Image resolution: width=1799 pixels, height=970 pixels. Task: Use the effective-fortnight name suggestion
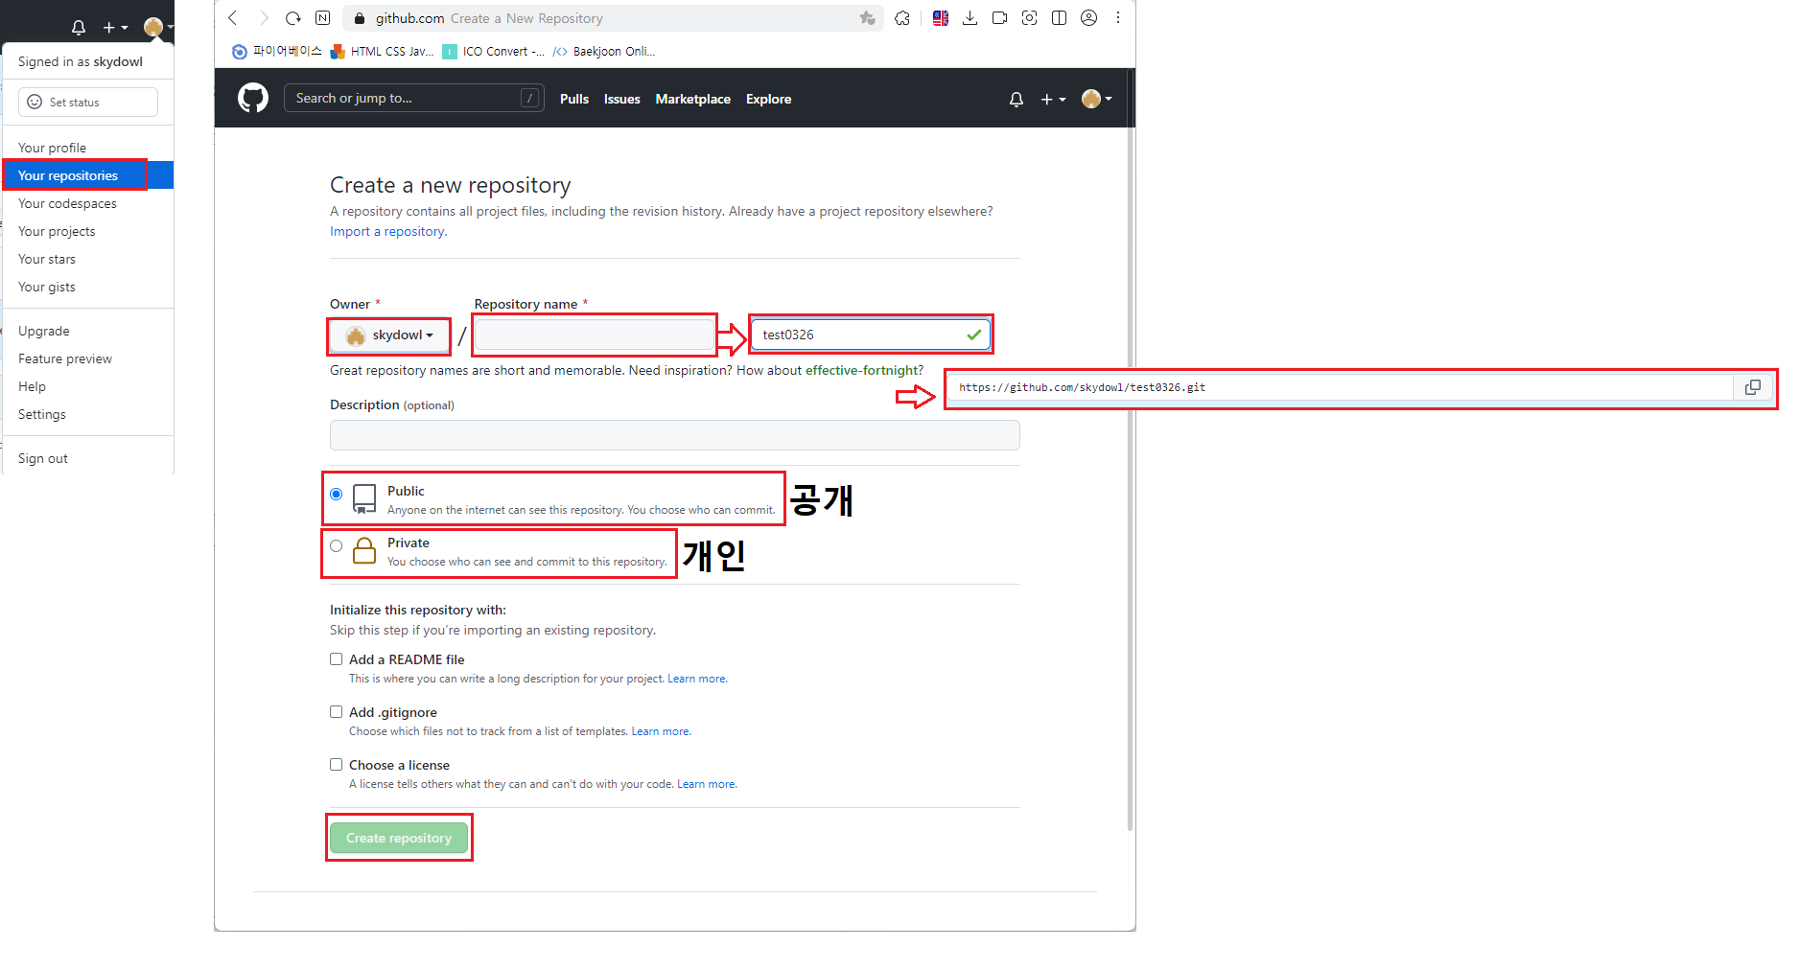862,370
